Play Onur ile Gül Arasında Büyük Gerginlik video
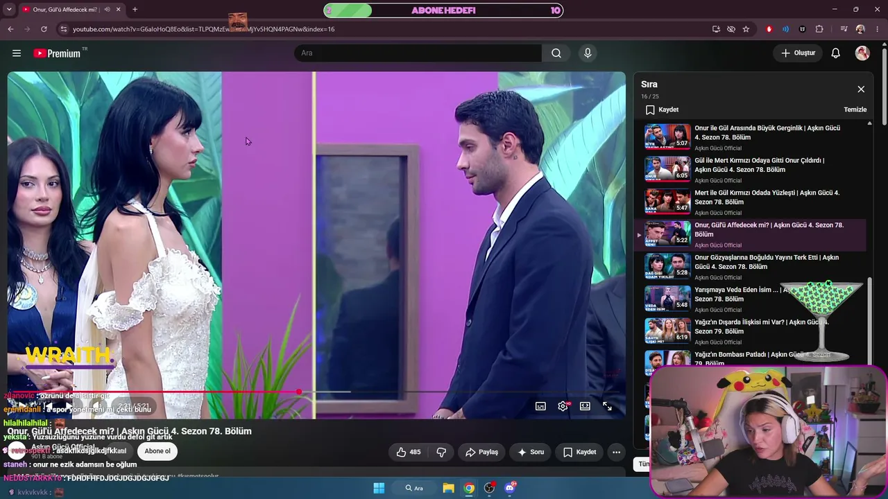The width and height of the screenshot is (888, 499). coord(749,137)
